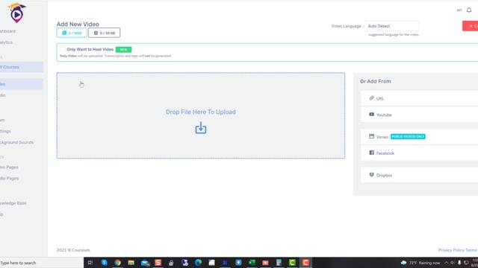Image resolution: width=478 pixels, height=268 pixels.
Task: Open Google Chrome from the taskbar
Action: click(118, 263)
